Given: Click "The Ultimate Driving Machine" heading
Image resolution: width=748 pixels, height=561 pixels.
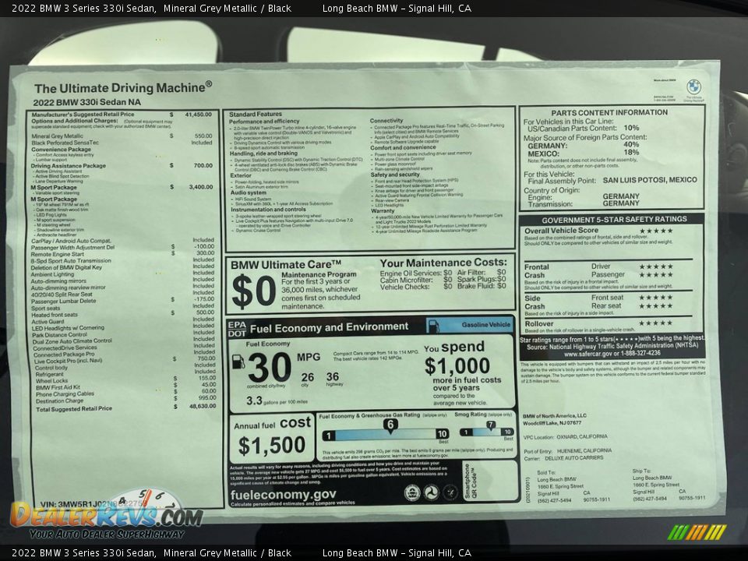Looking at the screenshot, I should (123, 88).
